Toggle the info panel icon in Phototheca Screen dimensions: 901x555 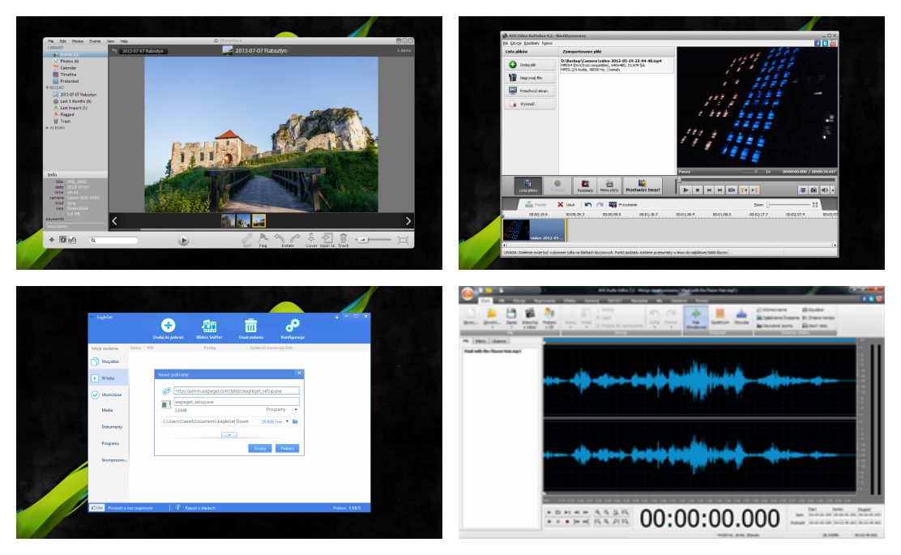click(x=62, y=240)
